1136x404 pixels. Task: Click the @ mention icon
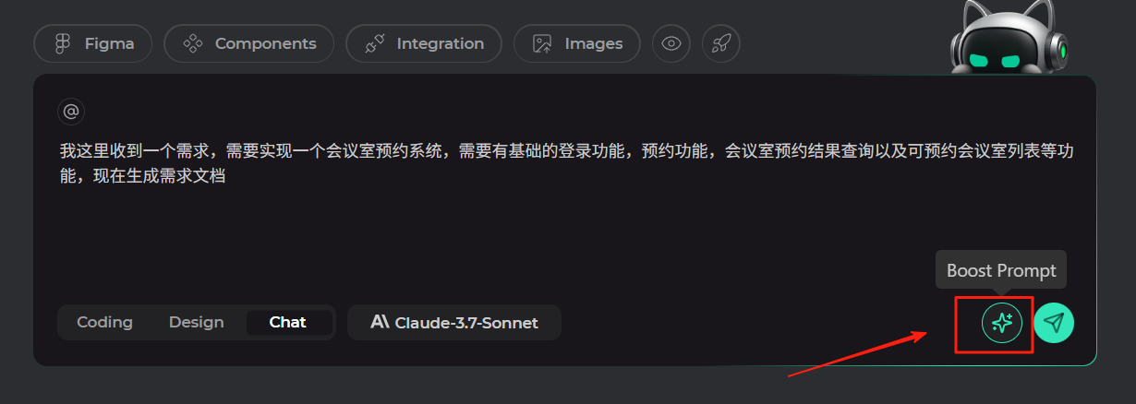(x=71, y=112)
